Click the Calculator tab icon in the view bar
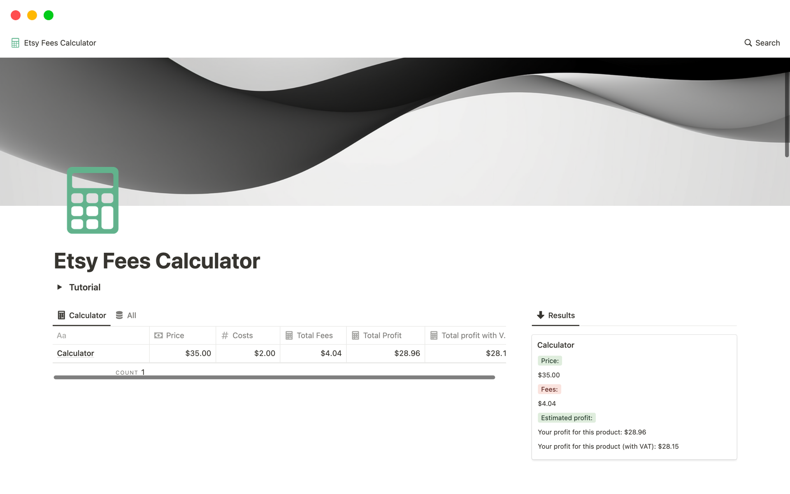Viewport: 790px width, 494px height. [x=60, y=315]
